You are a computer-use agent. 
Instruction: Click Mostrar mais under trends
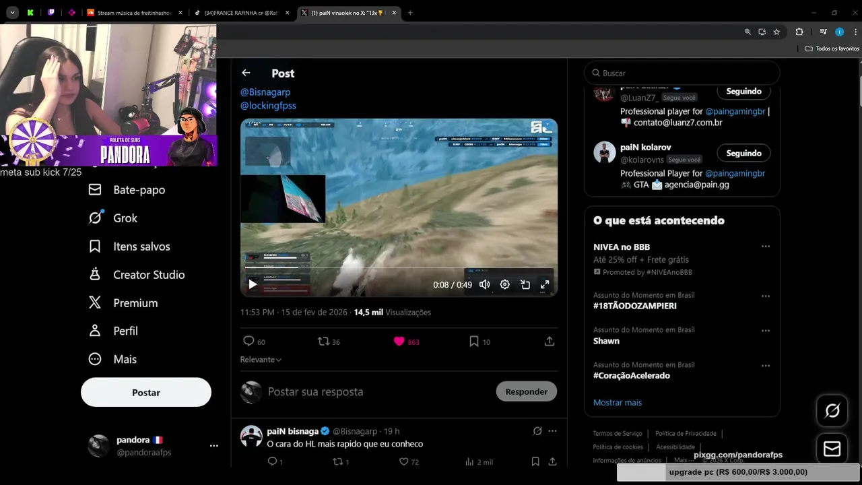coord(618,402)
